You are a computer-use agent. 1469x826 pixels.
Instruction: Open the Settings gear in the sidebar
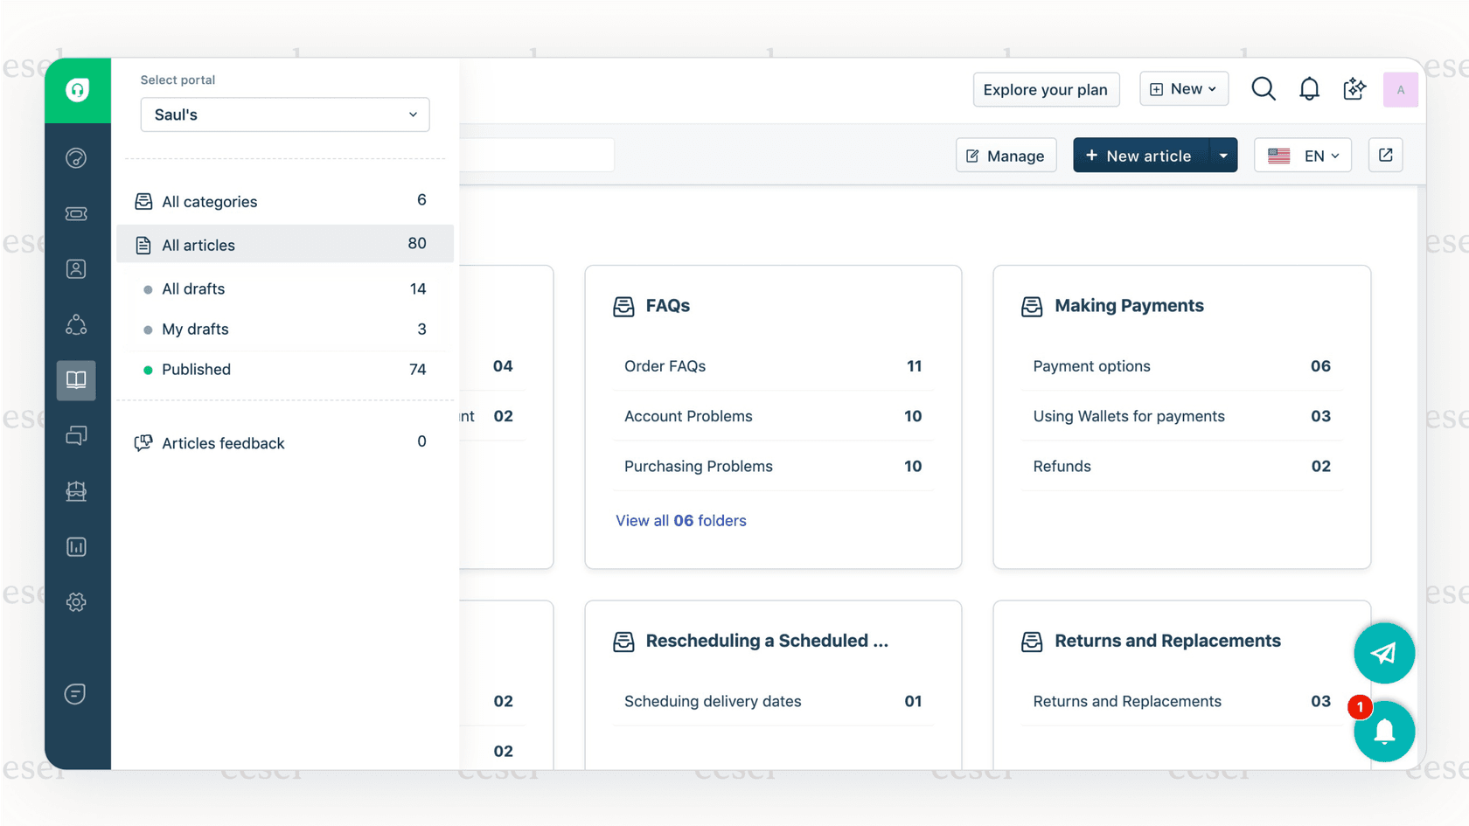[76, 601]
